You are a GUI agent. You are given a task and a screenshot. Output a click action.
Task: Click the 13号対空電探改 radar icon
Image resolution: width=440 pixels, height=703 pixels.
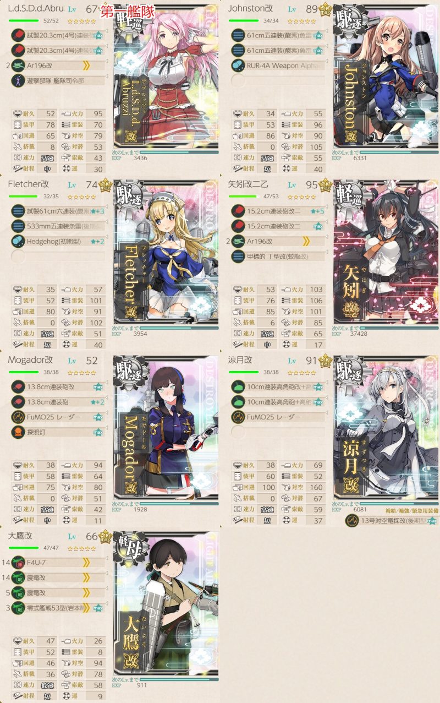pyautogui.click(x=351, y=521)
